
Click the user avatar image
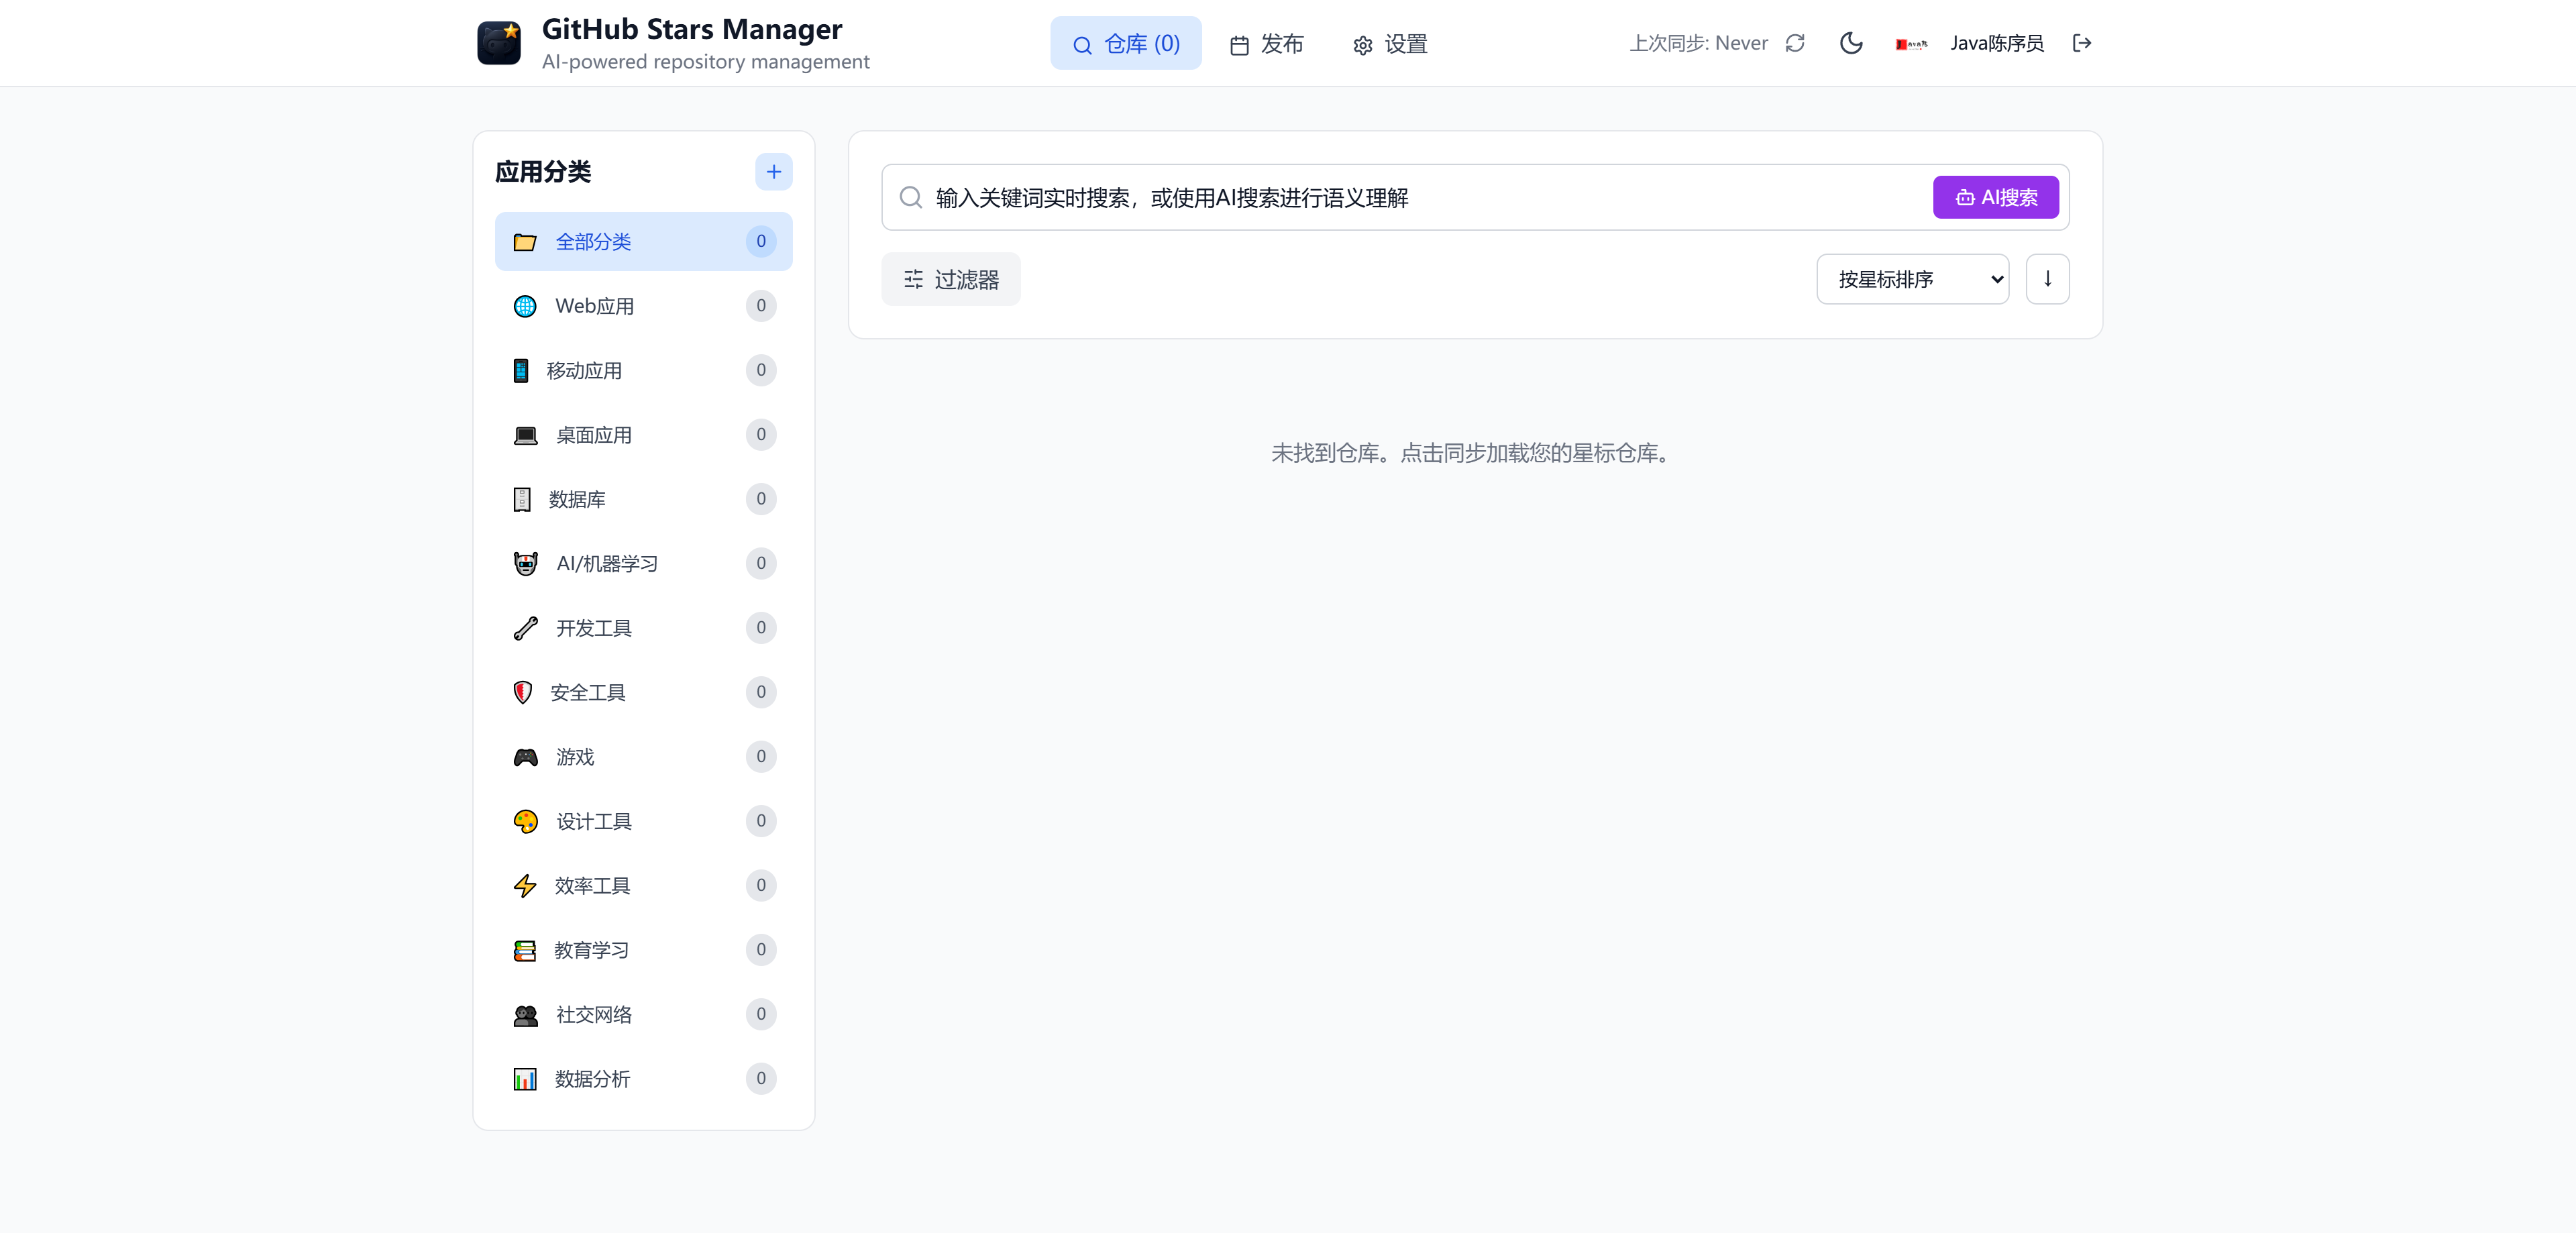(x=1911, y=44)
